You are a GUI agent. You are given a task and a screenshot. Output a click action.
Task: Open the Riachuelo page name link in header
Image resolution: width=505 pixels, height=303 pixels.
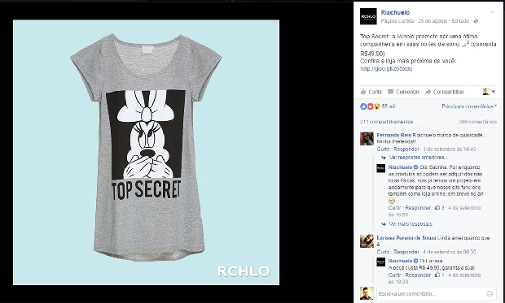tap(395, 12)
